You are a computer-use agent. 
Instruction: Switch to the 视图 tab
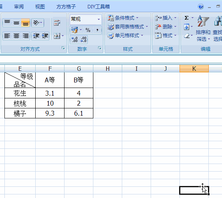pos(40,6)
